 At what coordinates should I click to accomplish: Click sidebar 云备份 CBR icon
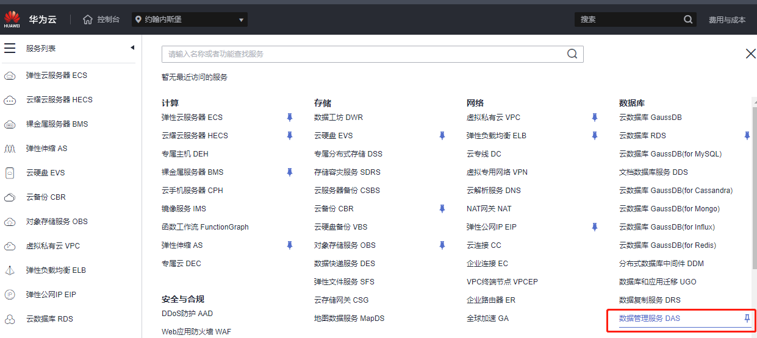point(10,197)
